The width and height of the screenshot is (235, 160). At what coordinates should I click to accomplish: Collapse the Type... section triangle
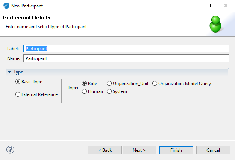[10, 72]
